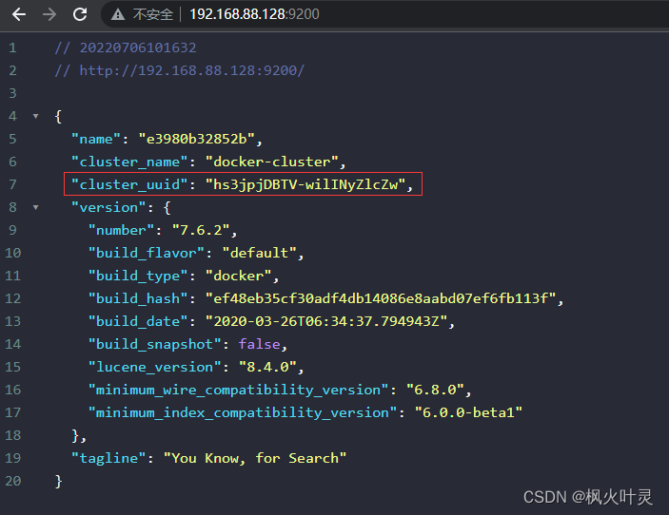The width and height of the screenshot is (669, 515).
Task: Click line number 12 in the gutter
Action: tap(12, 298)
